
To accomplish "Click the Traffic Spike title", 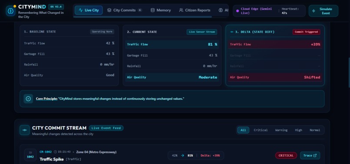I will pyautogui.click(x=52, y=159).
